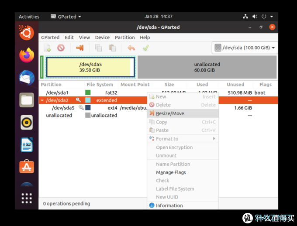Click Label File System entry
The width and height of the screenshot is (297, 226).
tap(183, 189)
